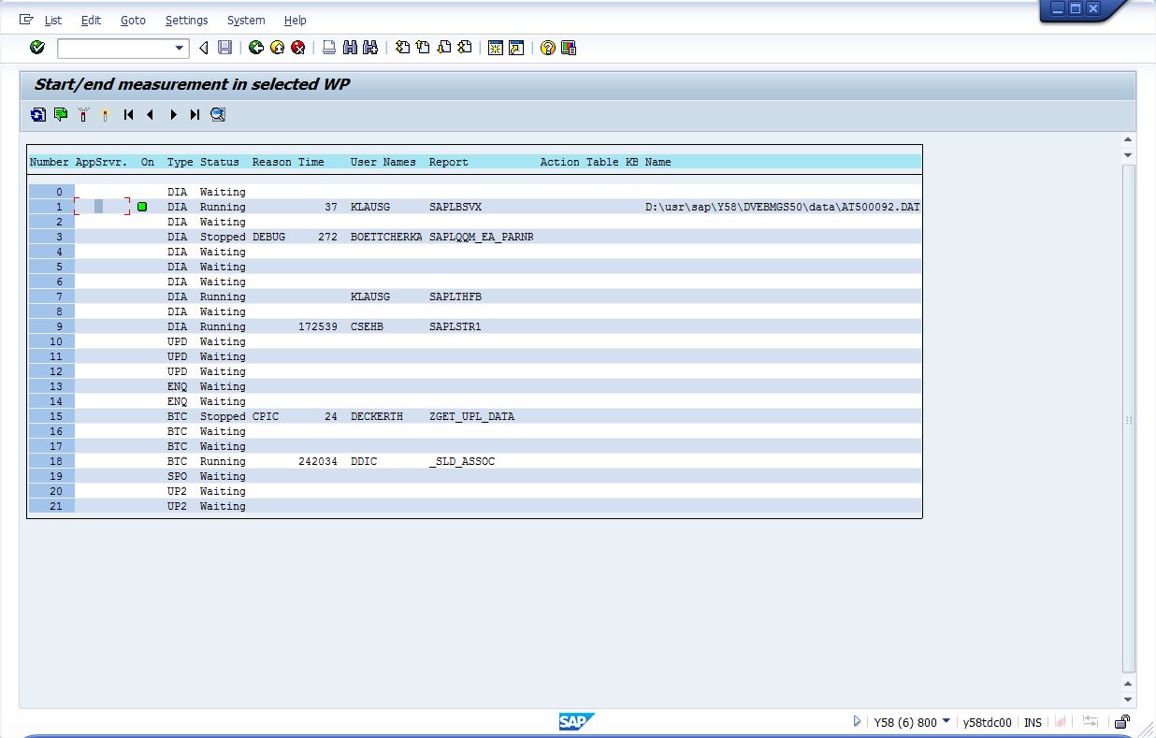Click the Customize Local Layout icon
Screen dimensions: 1156x738
[x=569, y=48]
